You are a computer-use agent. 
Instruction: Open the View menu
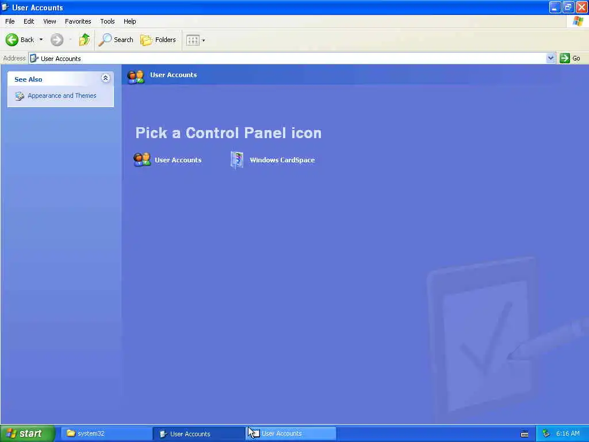click(x=49, y=21)
